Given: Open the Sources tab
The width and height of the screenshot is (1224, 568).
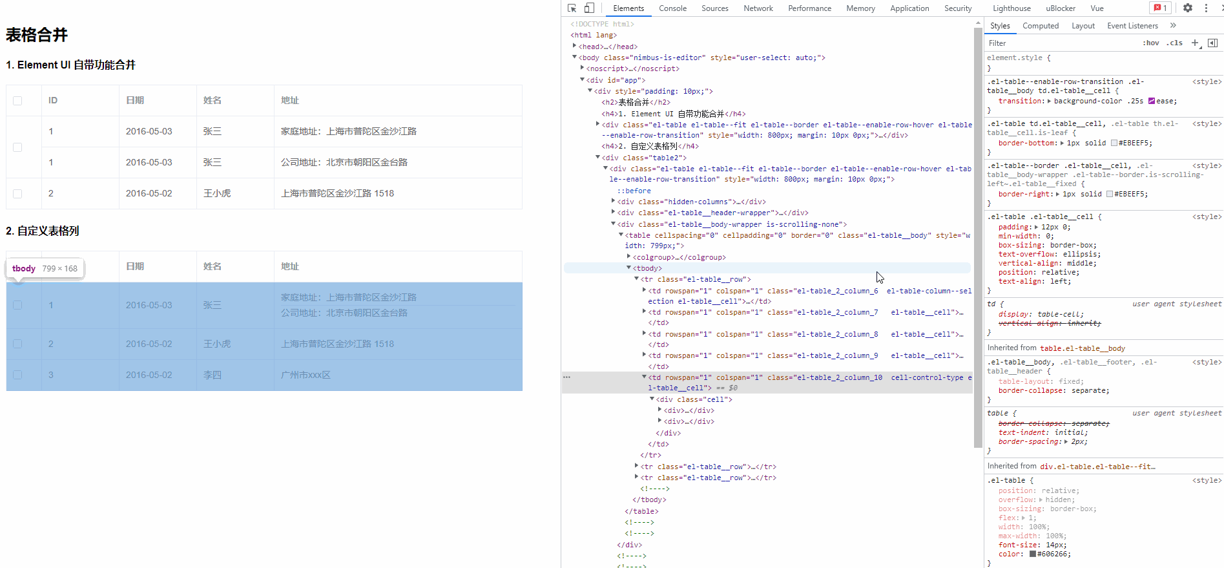Looking at the screenshot, I should pos(715,8).
